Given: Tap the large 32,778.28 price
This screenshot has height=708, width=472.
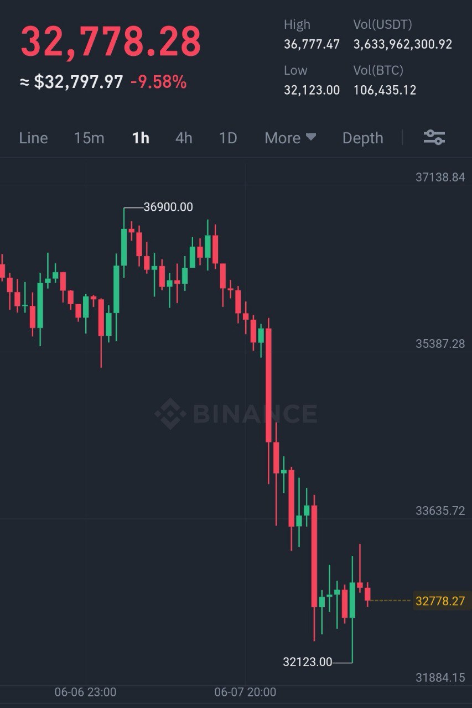Looking at the screenshot, I should 111,42.
